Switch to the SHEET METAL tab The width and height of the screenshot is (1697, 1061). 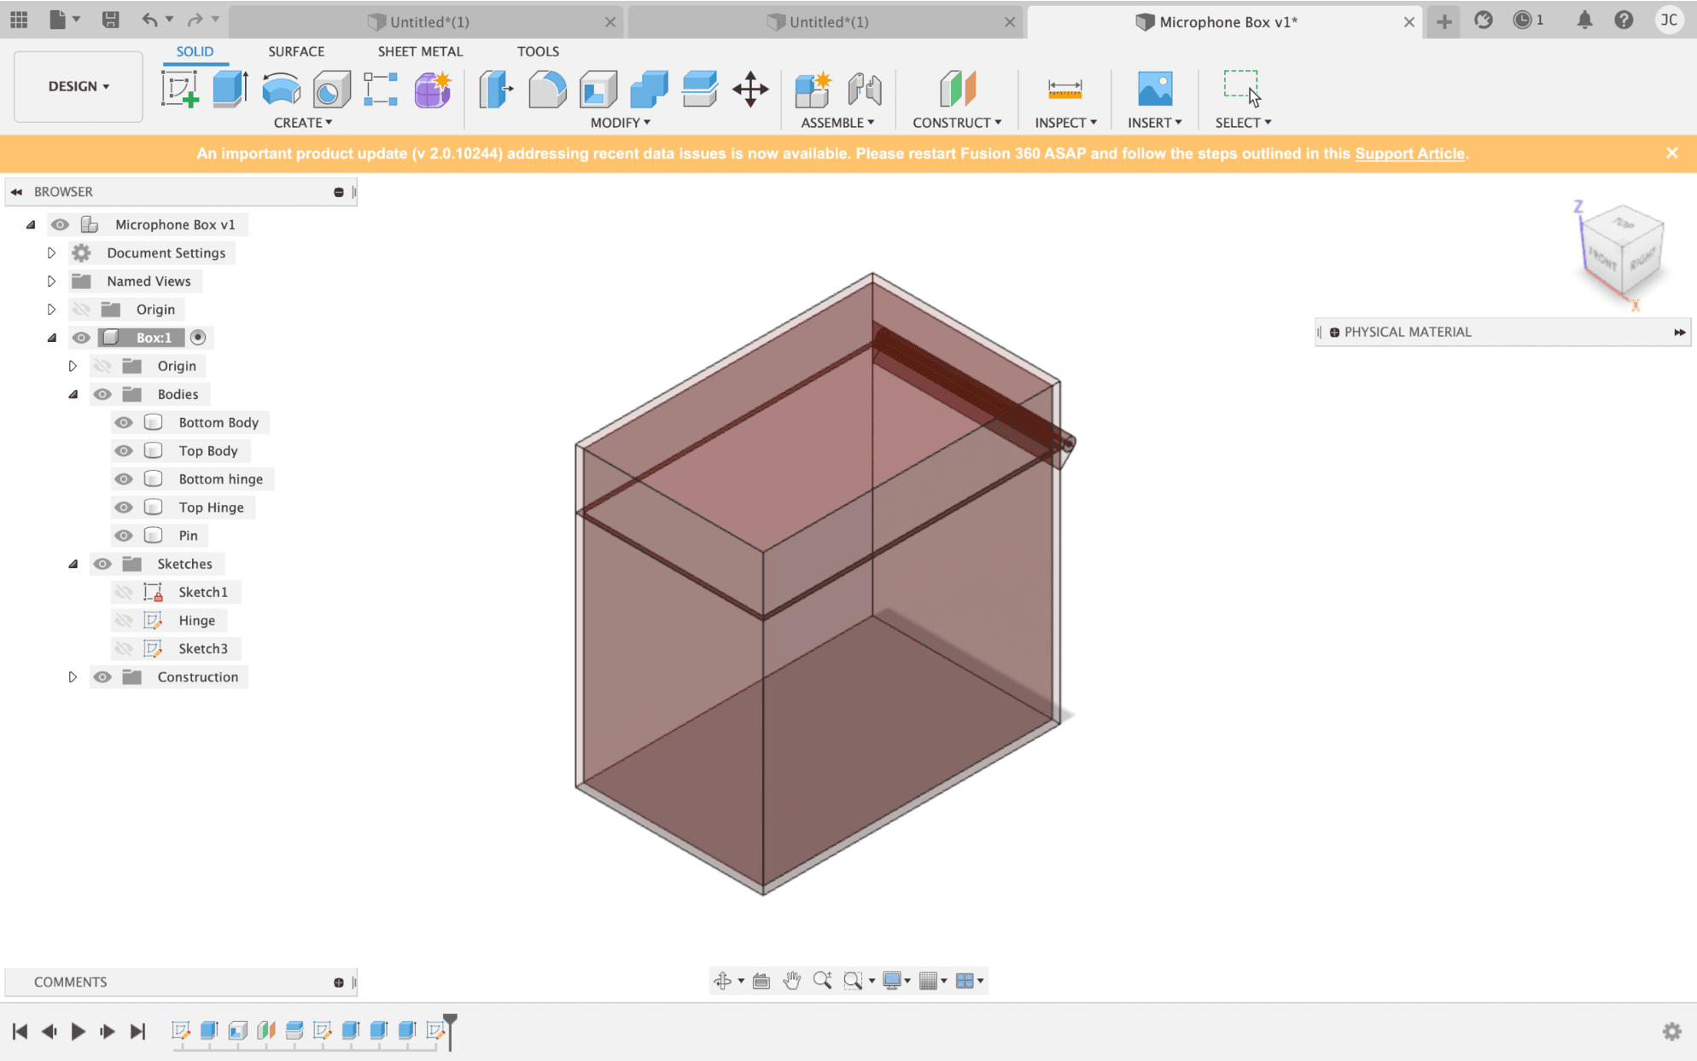click(x=420, y=51)
